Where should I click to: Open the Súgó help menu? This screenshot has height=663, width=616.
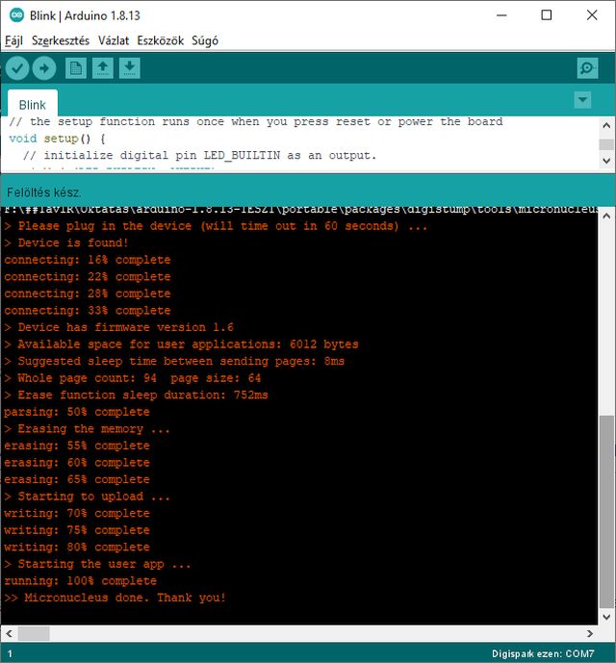(x=205, y=40)
